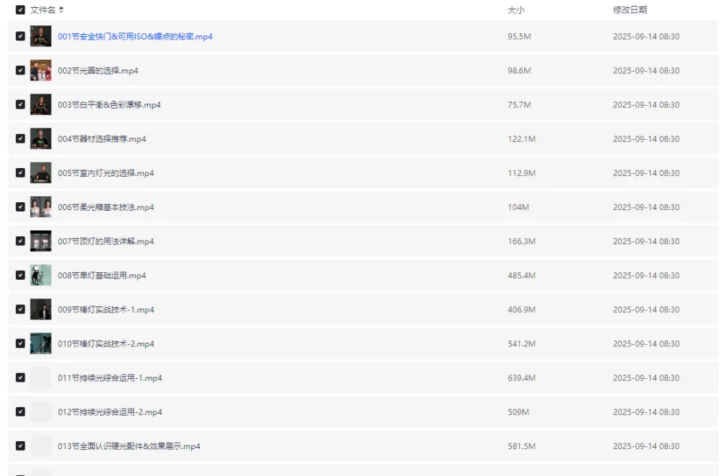Click the video thumbnail for 001节安全快门
Viewport: 725px width, 476px height.
(x=41, y=36)
